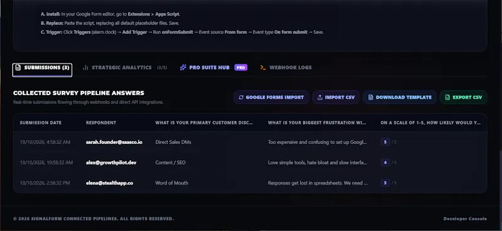Open the Pro Suite Hub tab
Screen dimensions: 502x231
pos(213,68)
